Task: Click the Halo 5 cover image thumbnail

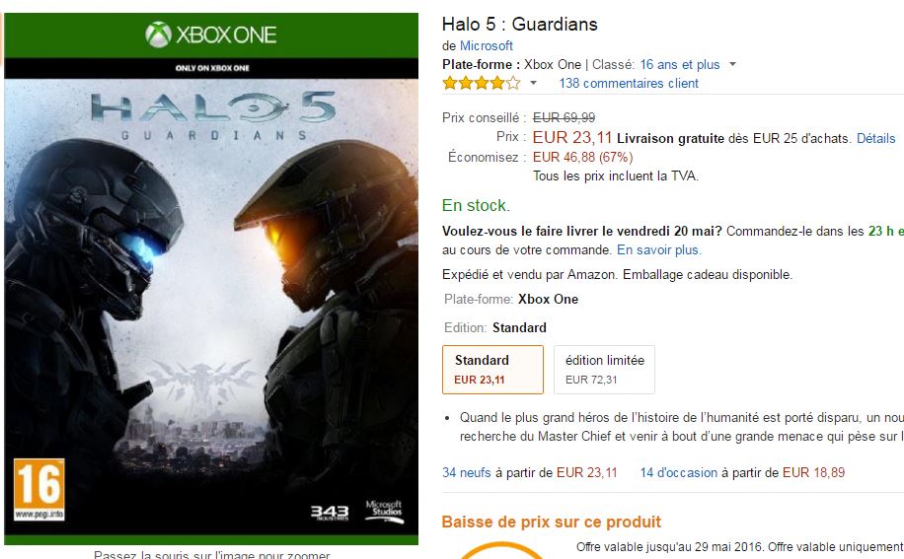Action: (x=211, y=279)
